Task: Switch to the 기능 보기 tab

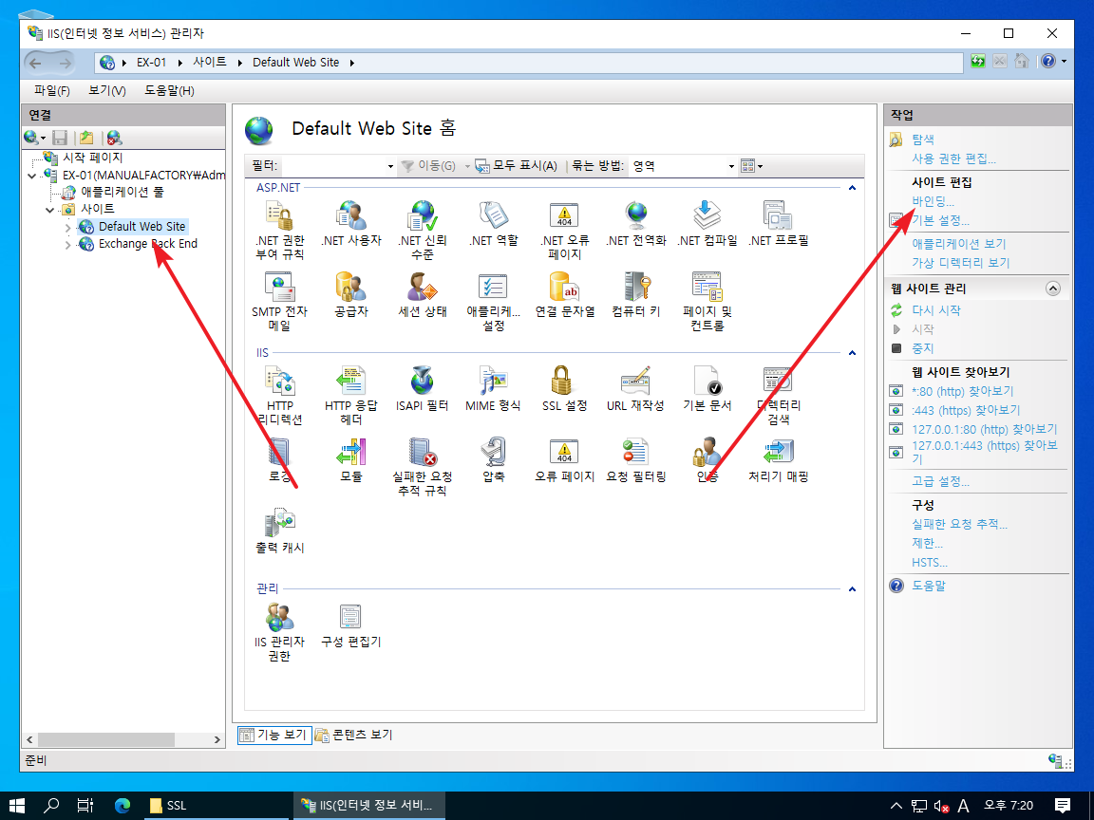Action: click(273, 735)
